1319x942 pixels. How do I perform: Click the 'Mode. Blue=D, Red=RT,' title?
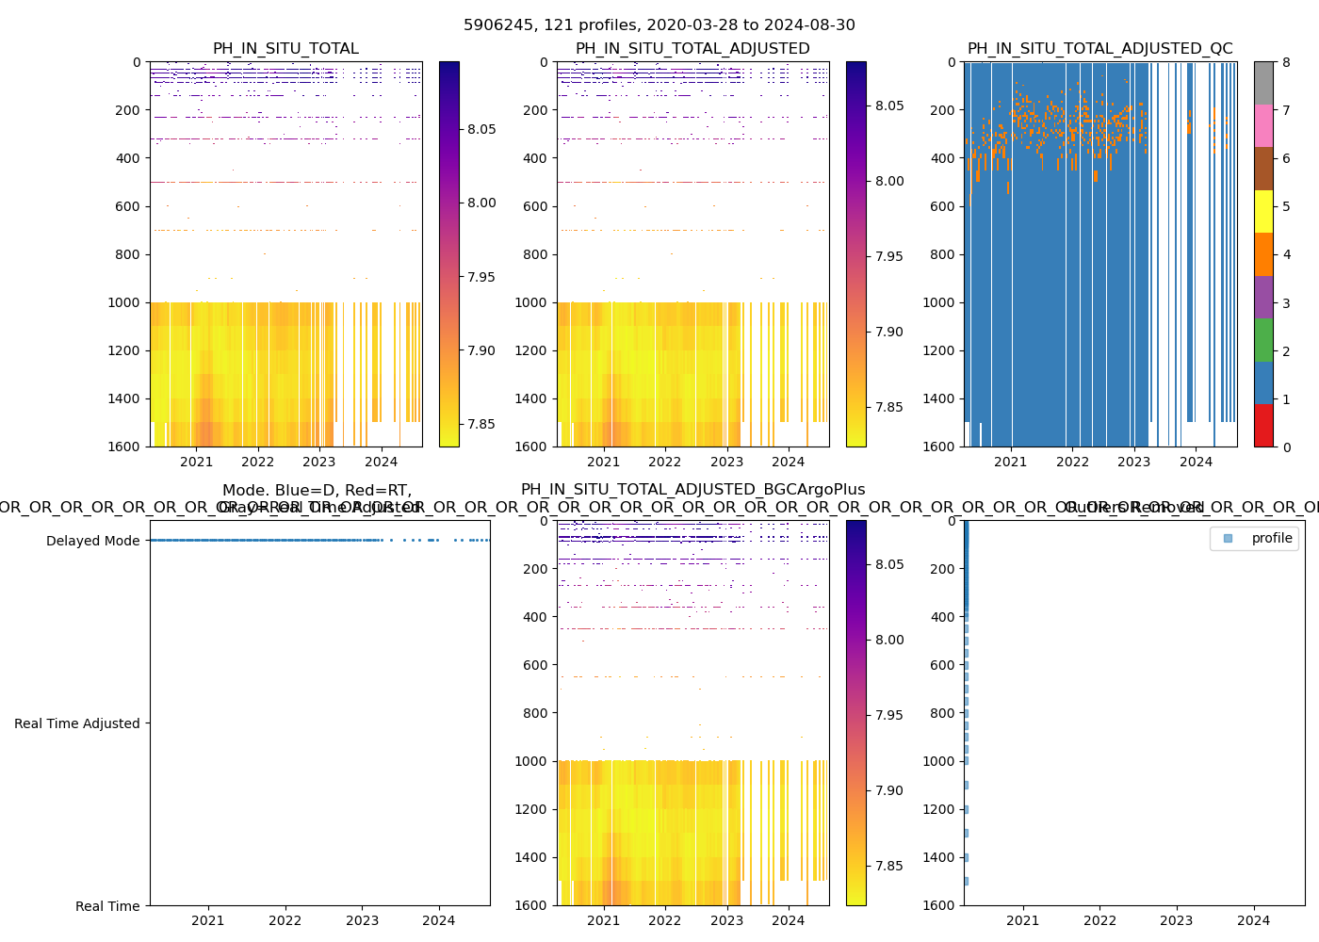pos(317,491)
